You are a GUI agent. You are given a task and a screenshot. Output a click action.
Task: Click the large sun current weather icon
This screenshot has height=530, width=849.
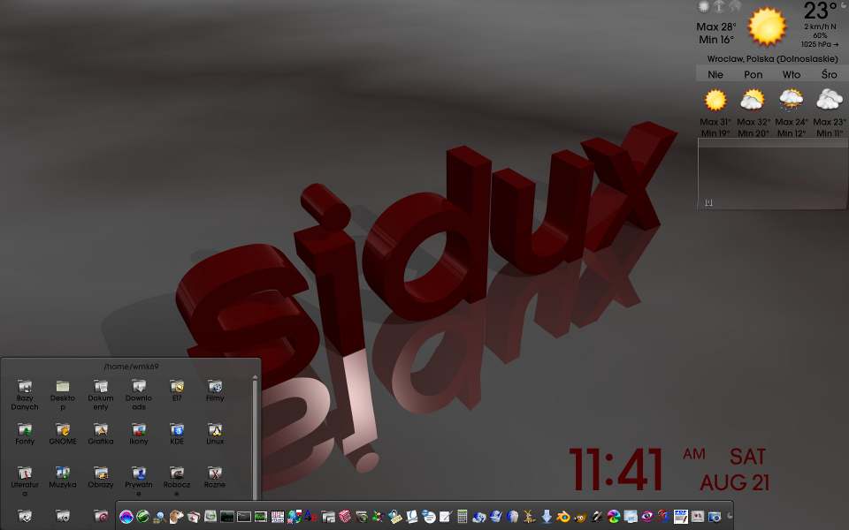pyautogui.click(x=767, y=26)
